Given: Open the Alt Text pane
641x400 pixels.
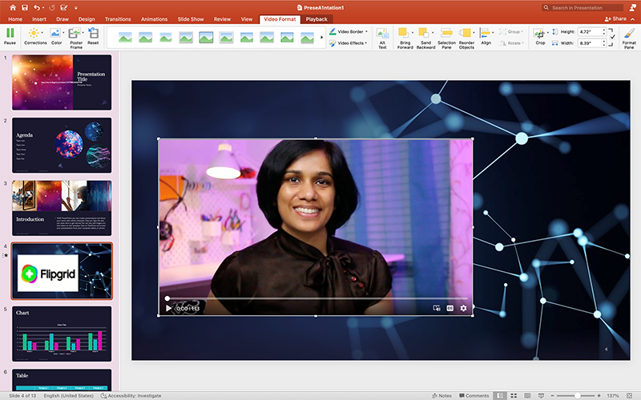Looking at the screenshot, I should pos(382,38).
